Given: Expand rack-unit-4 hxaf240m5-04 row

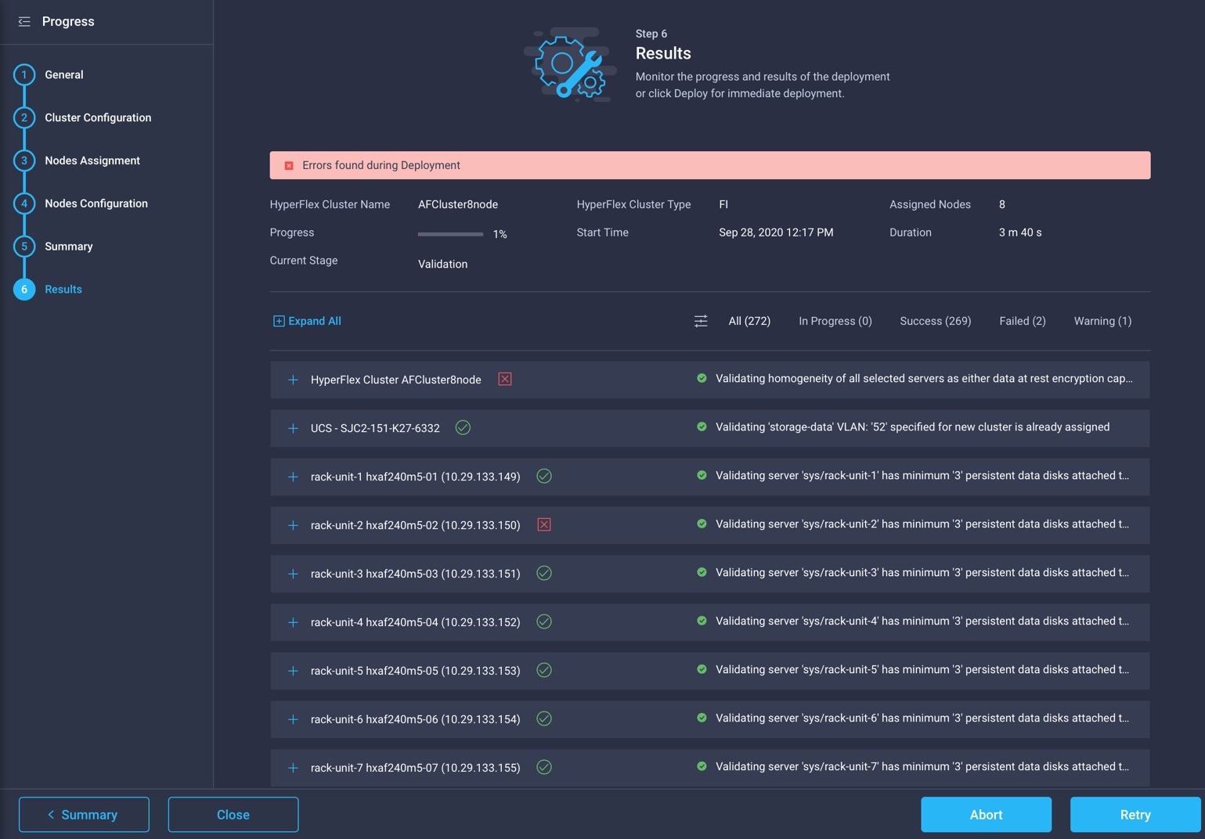Looking at the screenshot, I should (x=293, y=622).
